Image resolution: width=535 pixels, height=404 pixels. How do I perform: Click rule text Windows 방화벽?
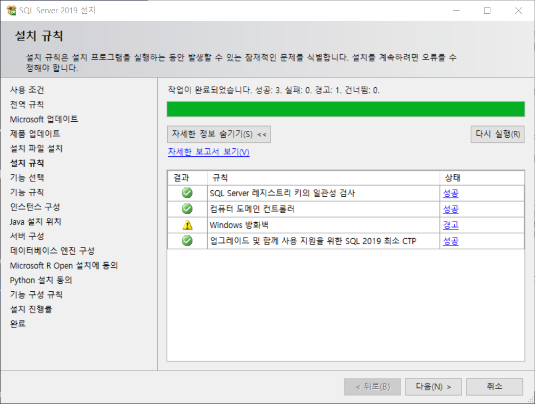[239, 225]
